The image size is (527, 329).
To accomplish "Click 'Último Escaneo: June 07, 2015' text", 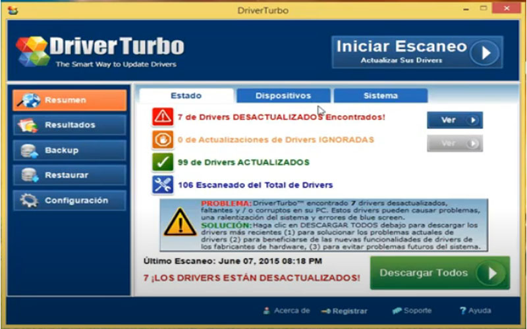I will point(233,261).
